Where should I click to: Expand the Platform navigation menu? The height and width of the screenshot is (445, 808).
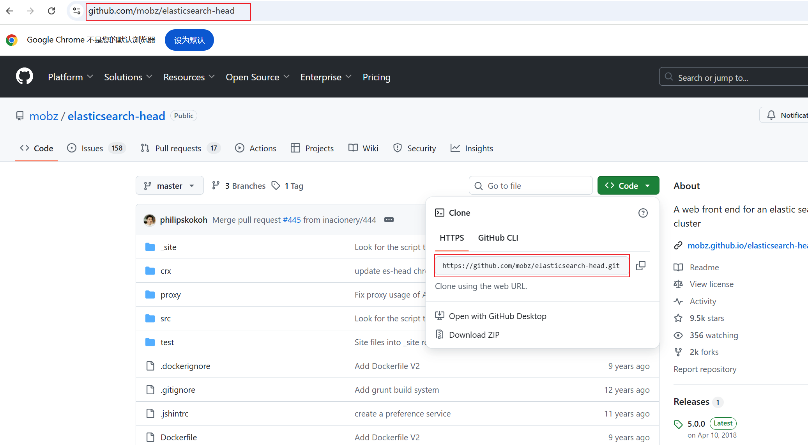pos(70,77)
